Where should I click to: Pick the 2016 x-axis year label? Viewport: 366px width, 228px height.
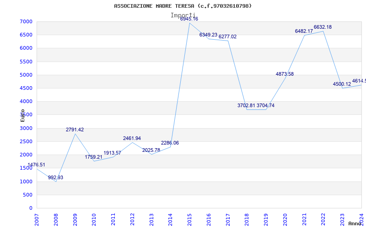click(x=209, y=220)
